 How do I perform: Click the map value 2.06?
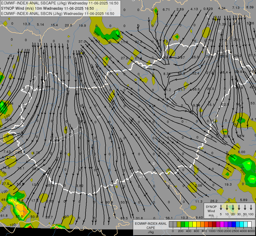pos(198,186)
